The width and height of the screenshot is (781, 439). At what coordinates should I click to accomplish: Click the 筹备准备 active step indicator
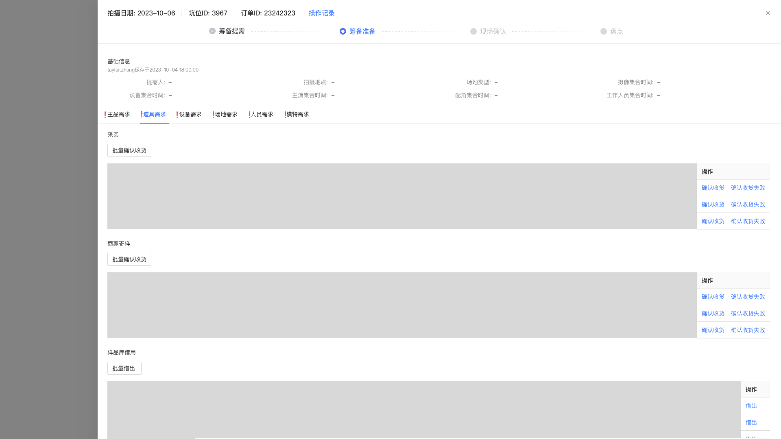343,31
